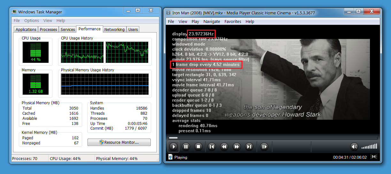Screen dimensions: 391x174
Task: Click the Available memory value 1692
Action: pos(74,119)
